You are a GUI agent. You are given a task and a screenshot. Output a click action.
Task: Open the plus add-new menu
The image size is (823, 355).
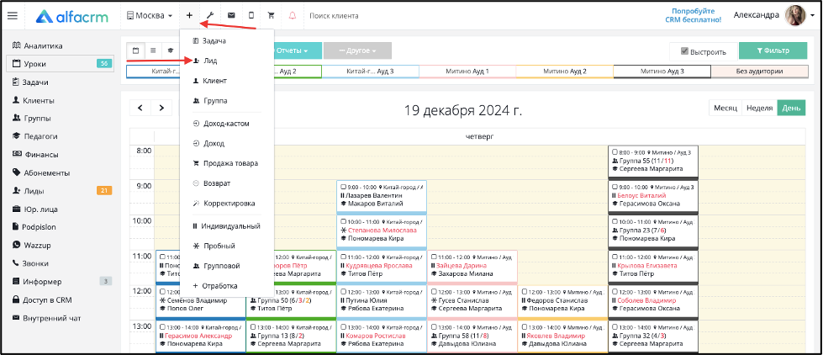click(189, 16)
